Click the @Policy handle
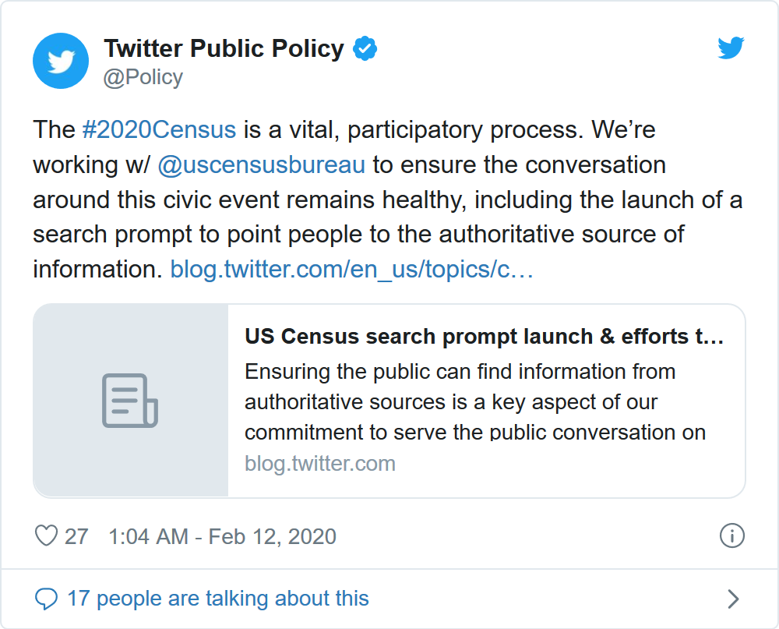 (x=143, y=77)
